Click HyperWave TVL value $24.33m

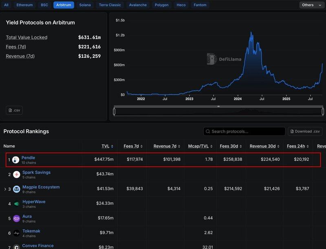point(105,203)
